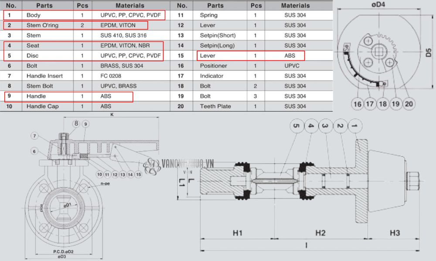This screenshot has height=261, width=436.
Task: Click the swirl logo emblem in the watermark
Action: 152,166
